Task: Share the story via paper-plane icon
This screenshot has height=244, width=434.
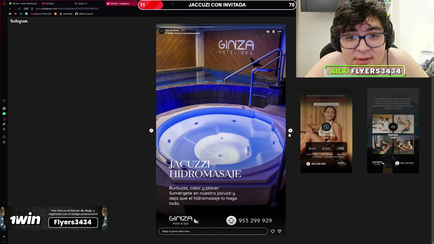Action: pos(279,231)
